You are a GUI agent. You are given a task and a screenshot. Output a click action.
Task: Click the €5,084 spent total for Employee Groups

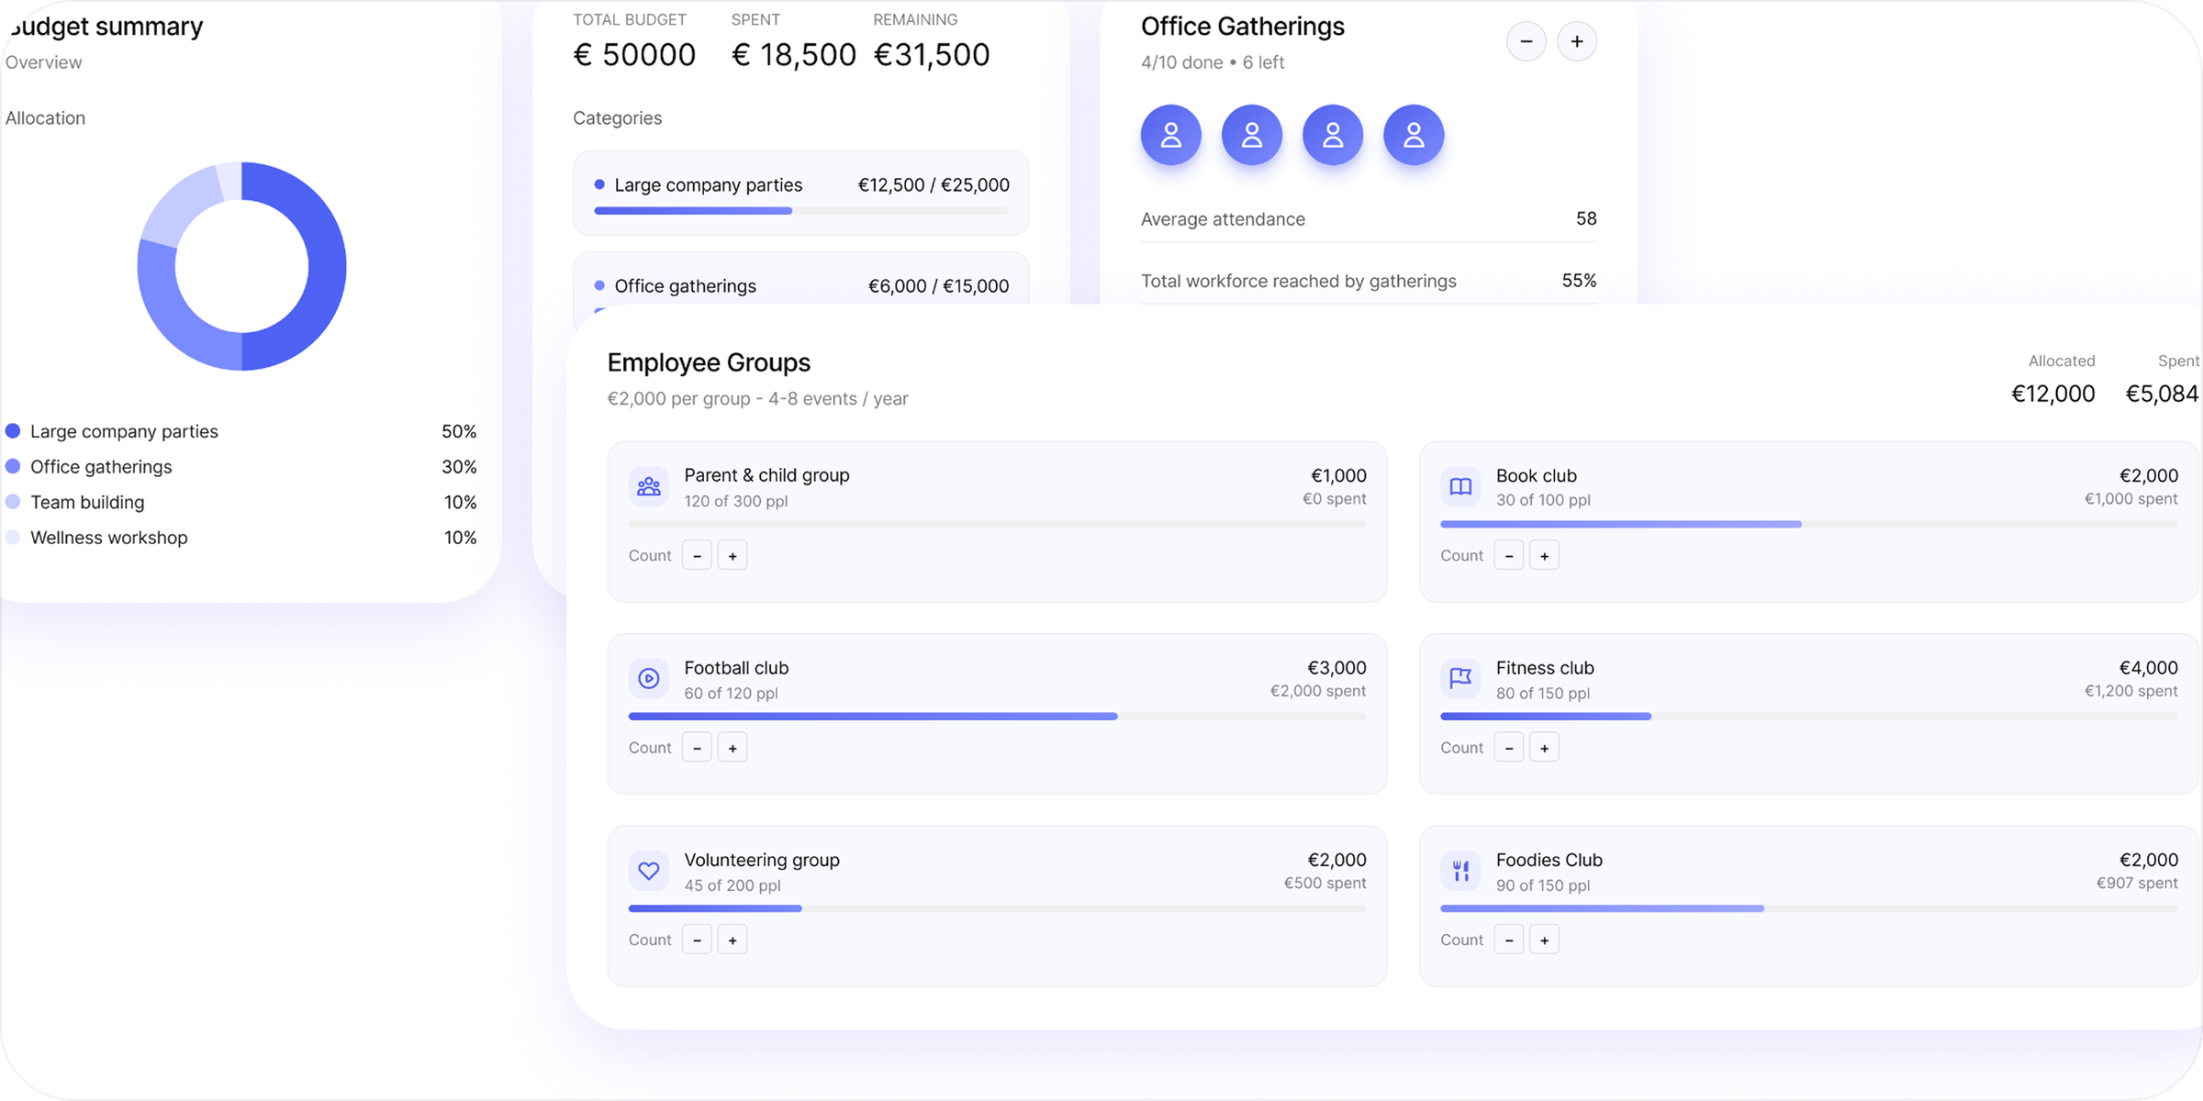point(2162,394)
